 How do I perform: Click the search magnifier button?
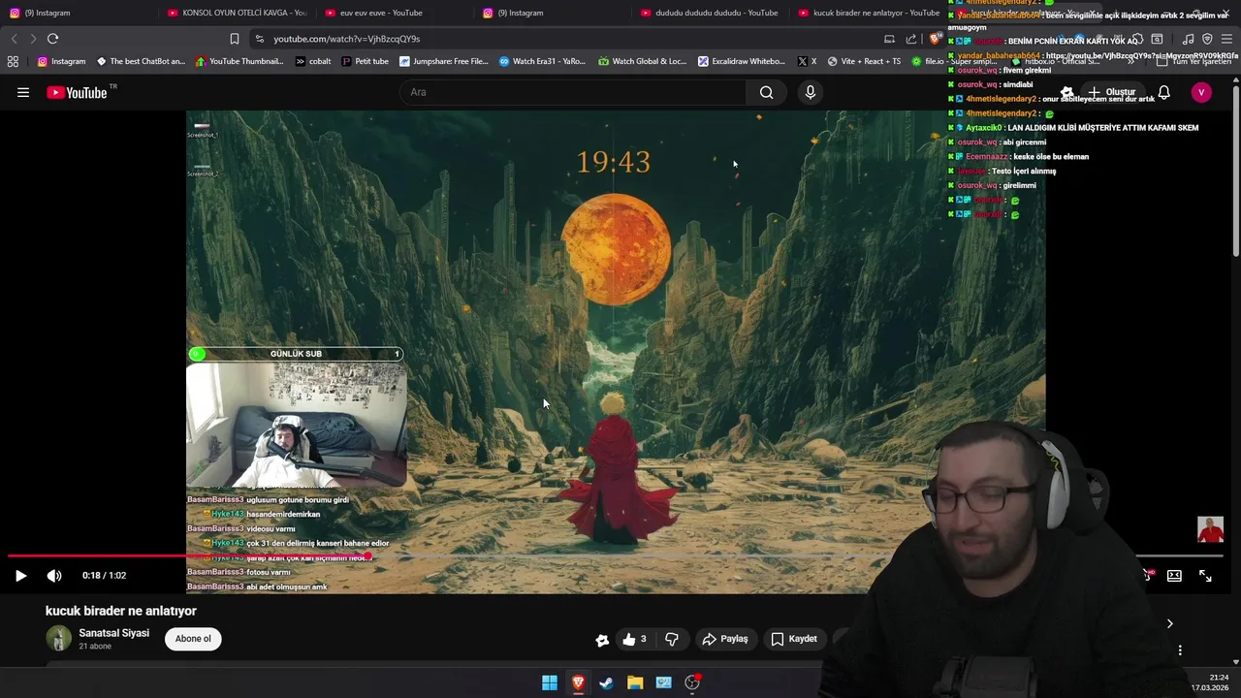(766, 92)
